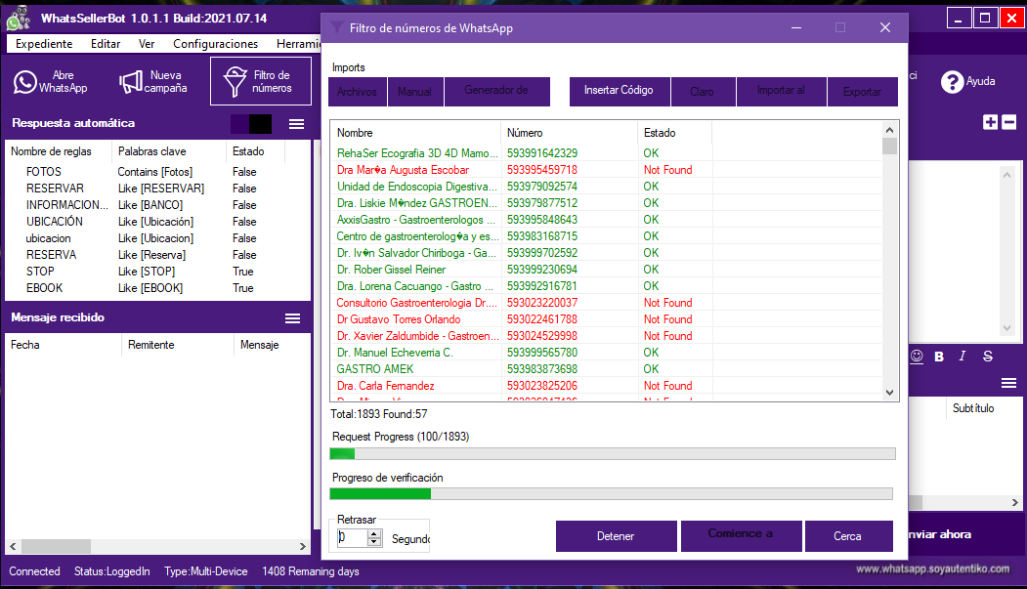The width and height of the screenshot is (1027, 589).
Task: Click the Request Progress bar
Action: click(x=613, y=454)
